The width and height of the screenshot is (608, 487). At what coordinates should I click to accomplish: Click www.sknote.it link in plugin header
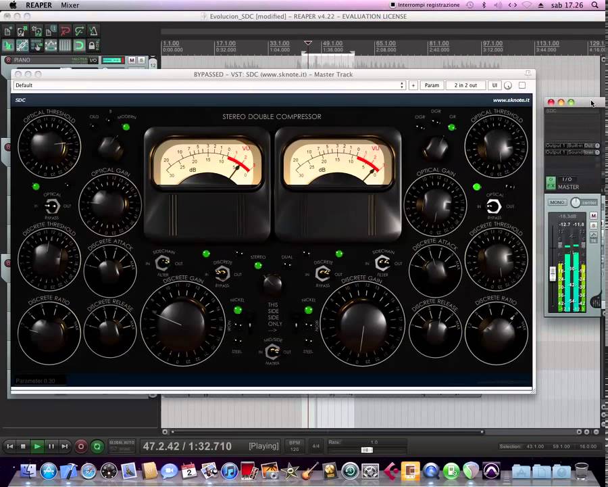pyautogui.click(x=511, y=100)
